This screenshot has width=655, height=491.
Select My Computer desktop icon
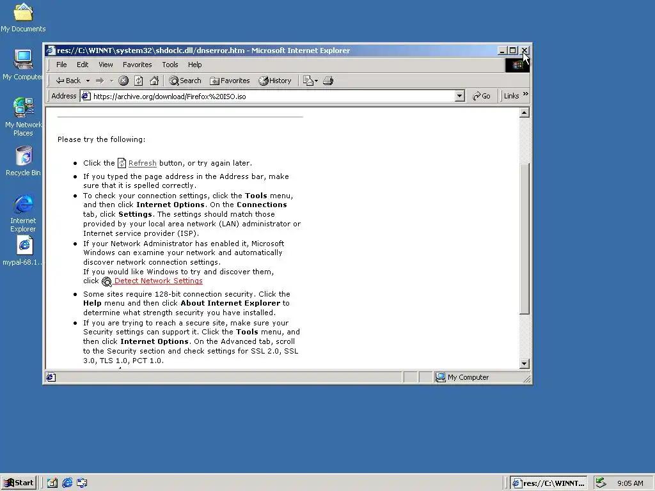(22, 65)
